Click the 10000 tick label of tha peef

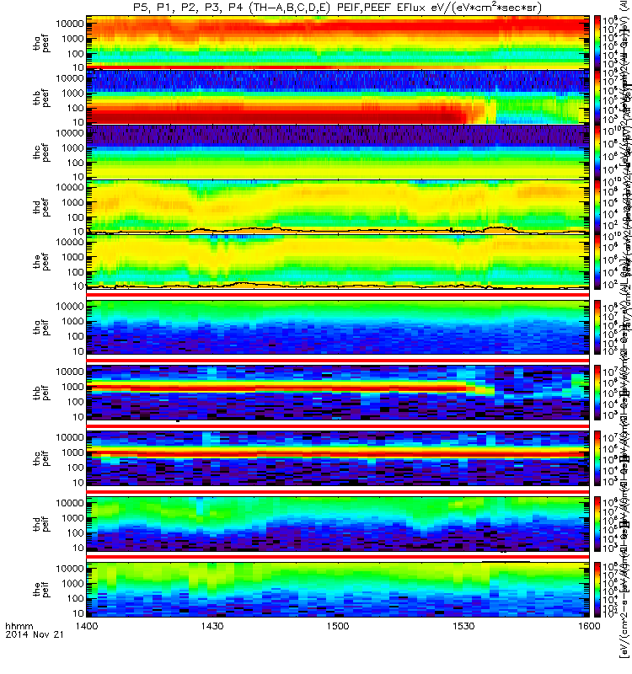point(70,24)
